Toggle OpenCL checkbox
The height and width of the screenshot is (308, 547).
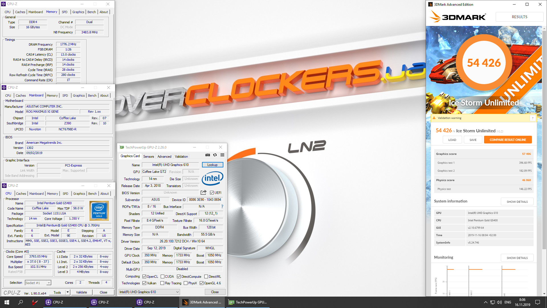pos(144,277)
